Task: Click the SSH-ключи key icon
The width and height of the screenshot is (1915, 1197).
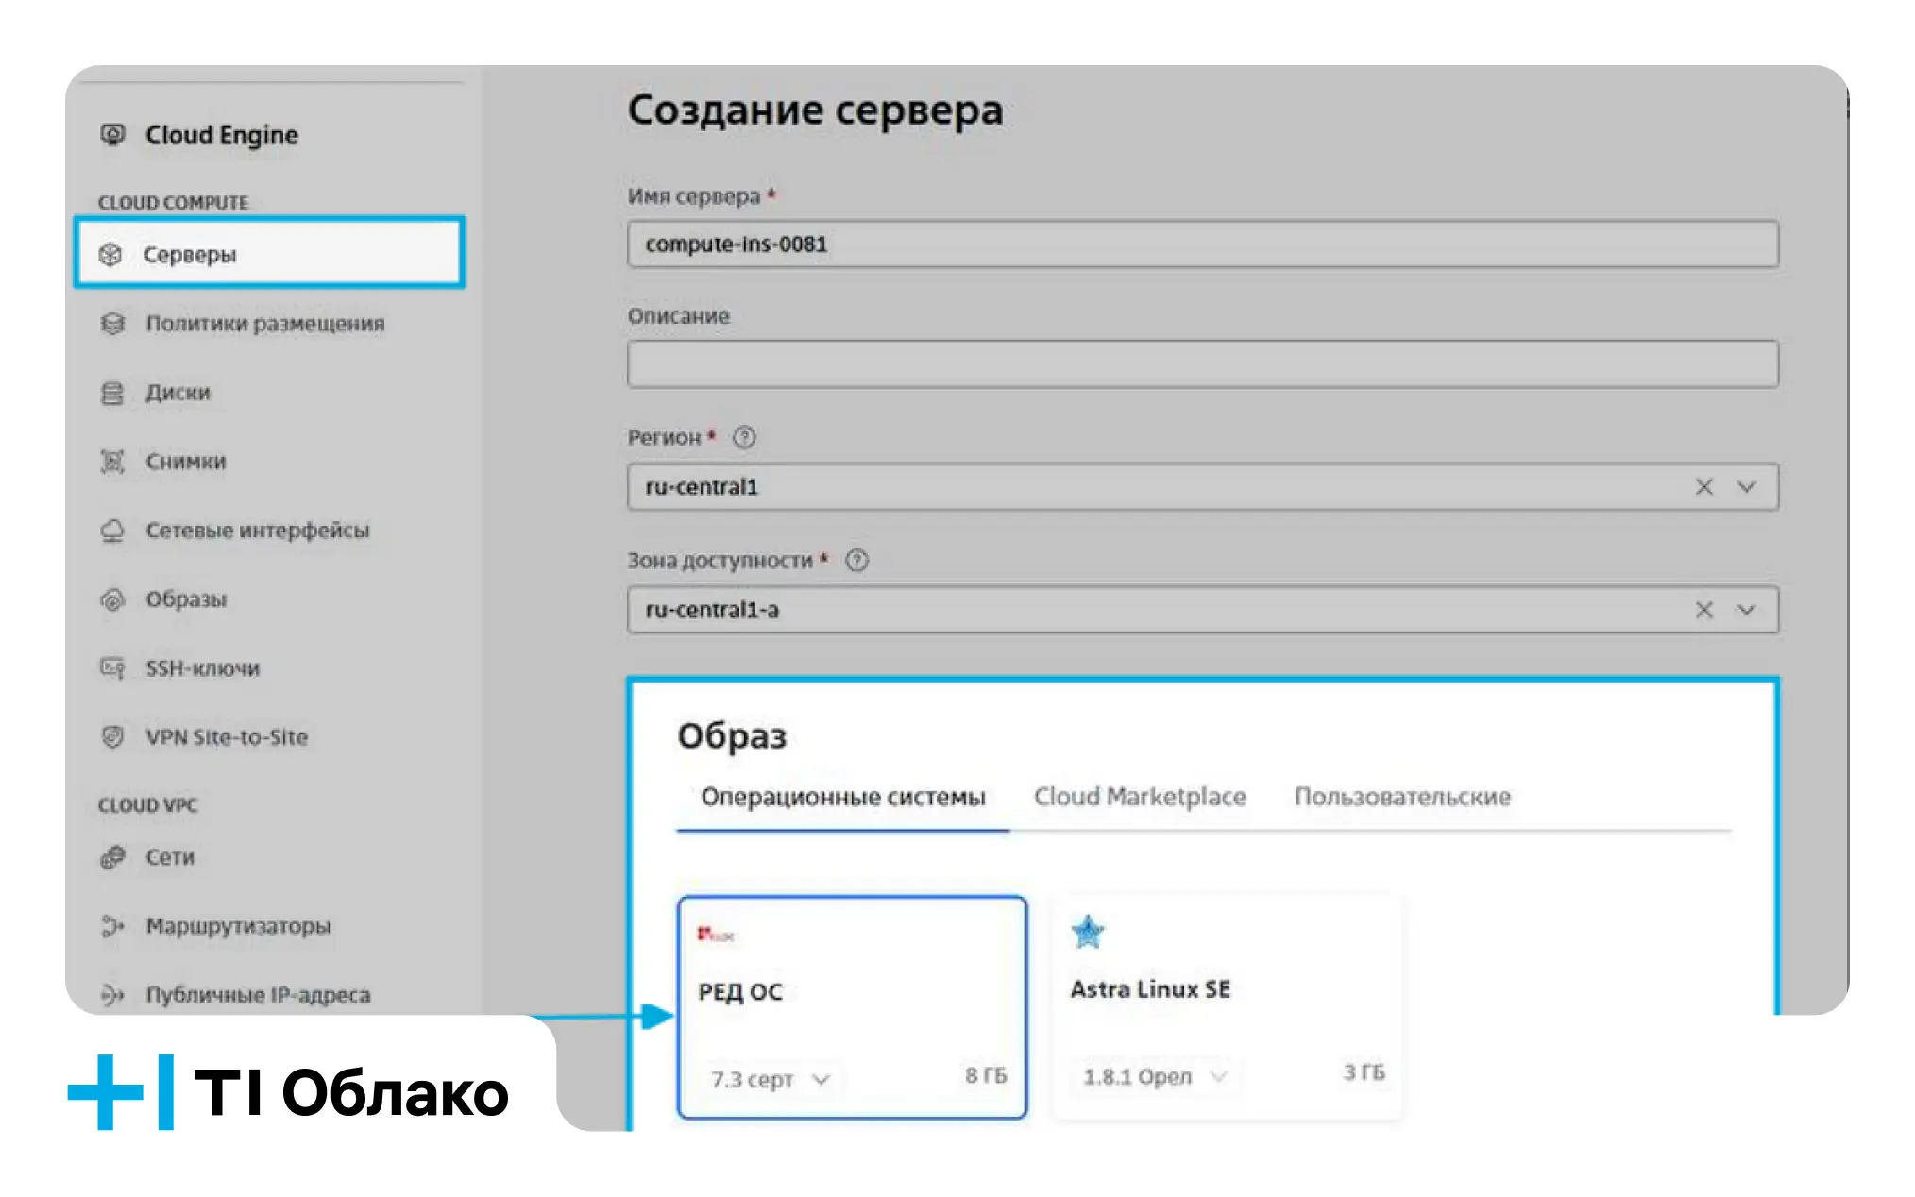Action: (x=112, y=668)
